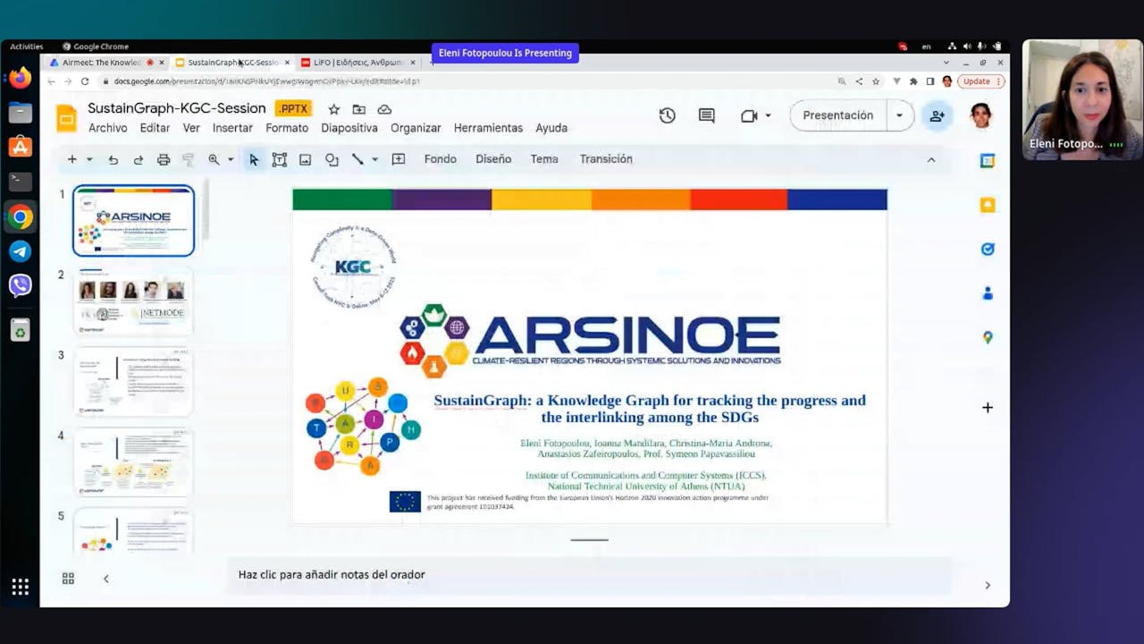Open the Insertar menu

pyautogui.click(x=232, y=128)
